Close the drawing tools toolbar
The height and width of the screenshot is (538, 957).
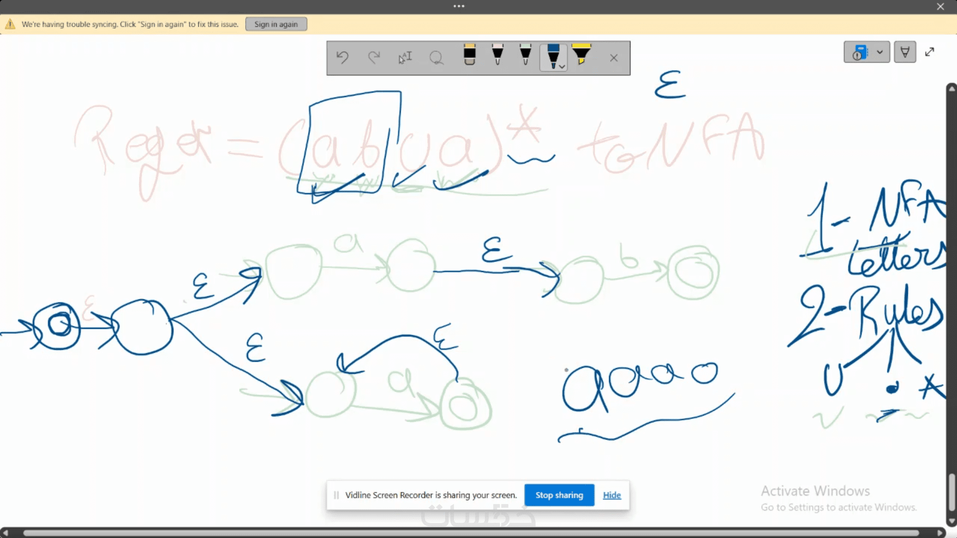pos(614,58)
